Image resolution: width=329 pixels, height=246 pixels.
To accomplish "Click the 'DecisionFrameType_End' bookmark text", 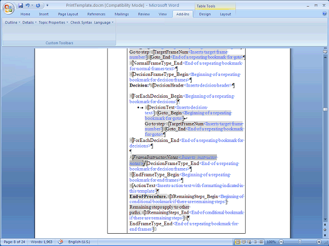I will 173,163.
